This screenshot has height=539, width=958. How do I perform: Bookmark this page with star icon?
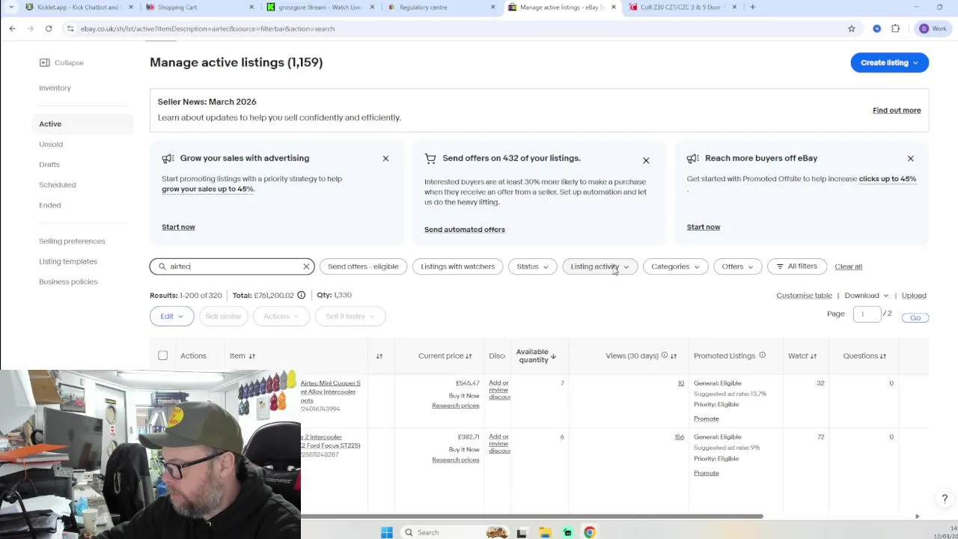click(x=852, y=28)
